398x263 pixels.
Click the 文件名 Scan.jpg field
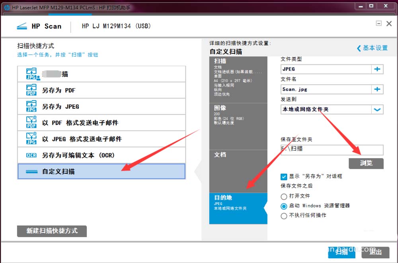click(x=326, y=89)
